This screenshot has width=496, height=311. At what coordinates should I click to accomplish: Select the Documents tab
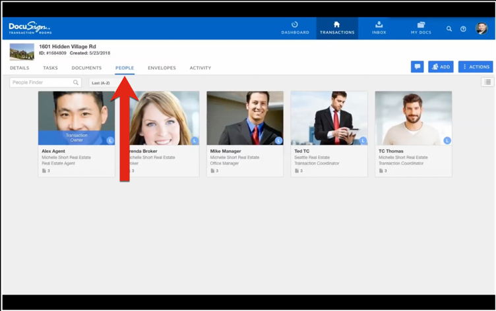click(86, 68)
